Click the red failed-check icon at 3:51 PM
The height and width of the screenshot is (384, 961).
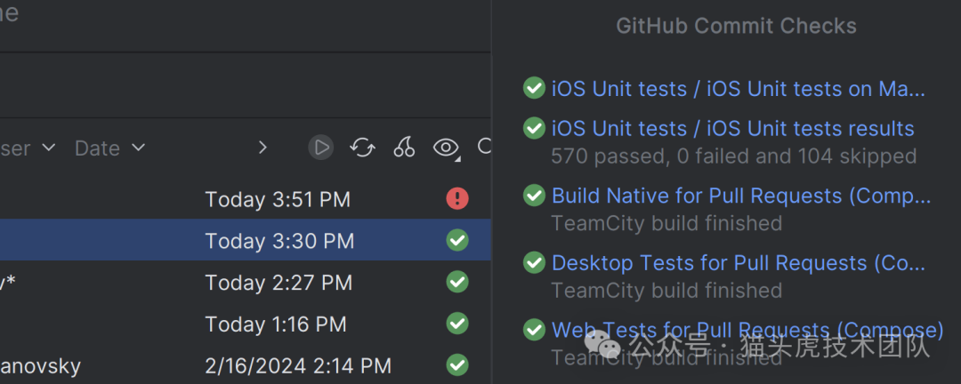[457, 199]
